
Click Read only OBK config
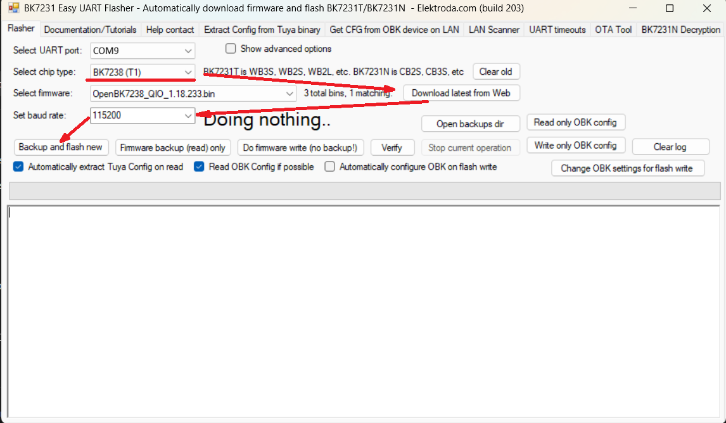tap(575, 123)
